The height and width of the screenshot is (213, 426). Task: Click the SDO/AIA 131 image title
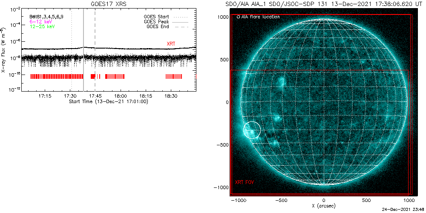point(325,4)
